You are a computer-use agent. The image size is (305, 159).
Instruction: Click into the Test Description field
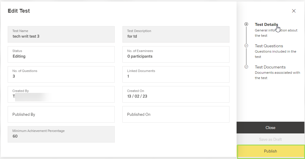[x=176, y=34]
